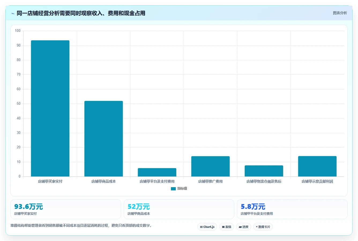Open the 5.8万元 data card
Viewport: 358px width, 241px height.
coord(292,209)
